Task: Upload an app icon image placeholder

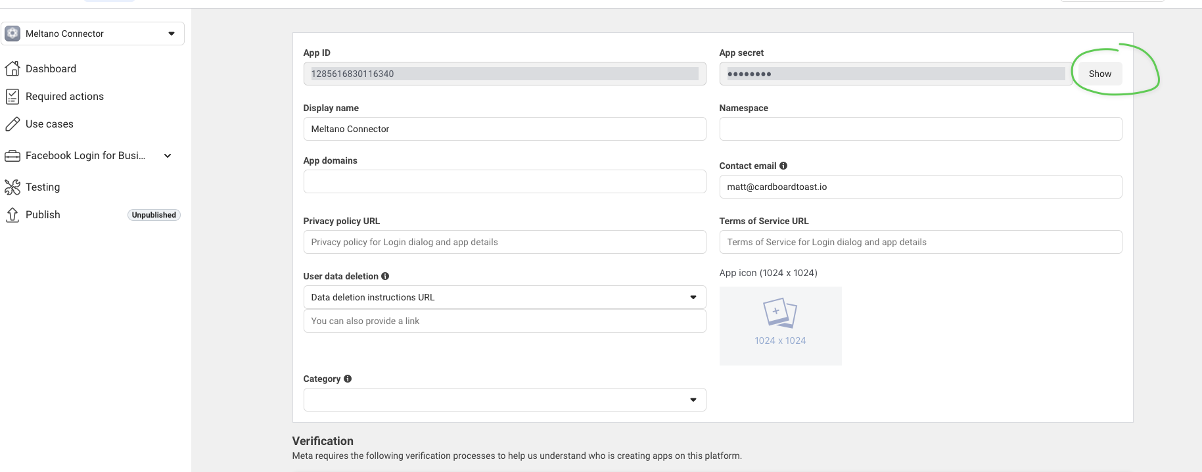Action: point(780,325)
